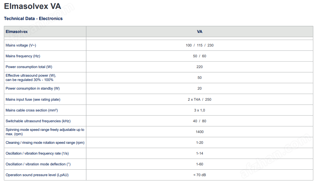Screen dimensions: 315x182
Task: Click the total power value '220'
Action: tap(199, 67)
